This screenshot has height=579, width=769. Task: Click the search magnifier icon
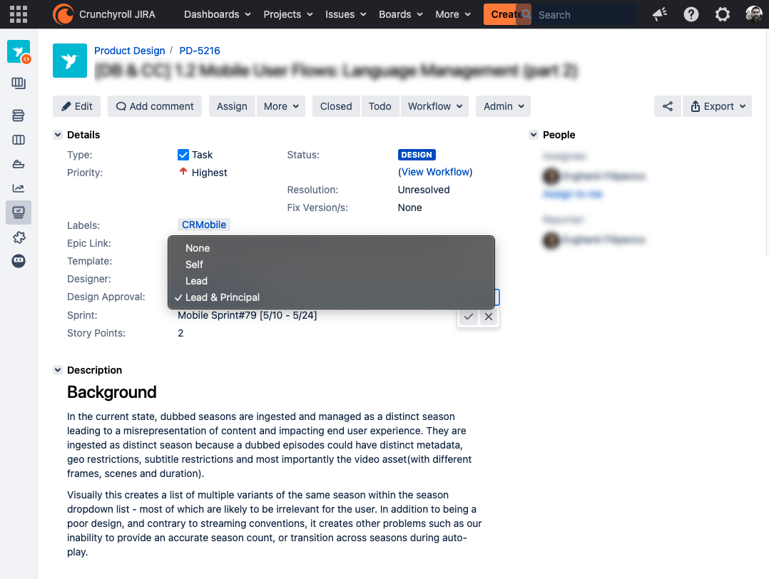(526, 15)
